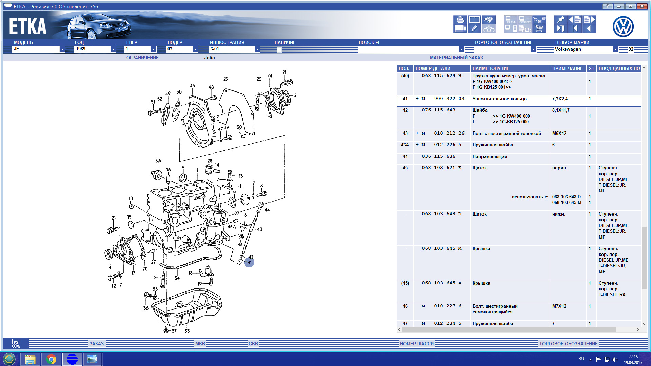The height and width of the screenshot is (366, 651).
Task: Click the pencil edit icon
Action: pyautogui.click(x=474, y=28)
